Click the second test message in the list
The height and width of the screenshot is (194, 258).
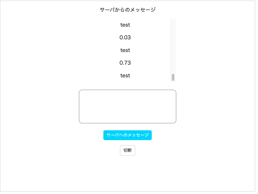pos(125,50)
